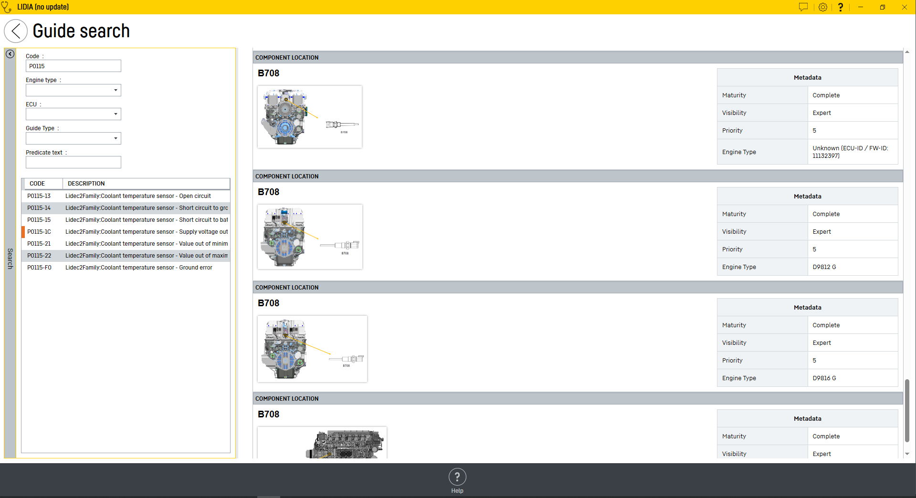The image size is (916, 498).
Task: Click the question mark icon in title bar
Action: [x=841, y=7]
